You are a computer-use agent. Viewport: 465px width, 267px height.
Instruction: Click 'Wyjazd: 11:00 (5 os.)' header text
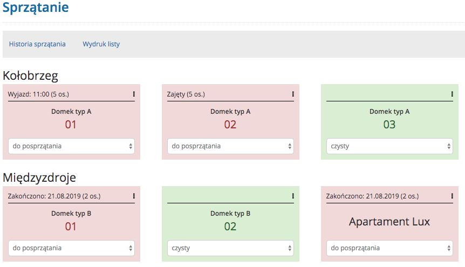(38, 94)
